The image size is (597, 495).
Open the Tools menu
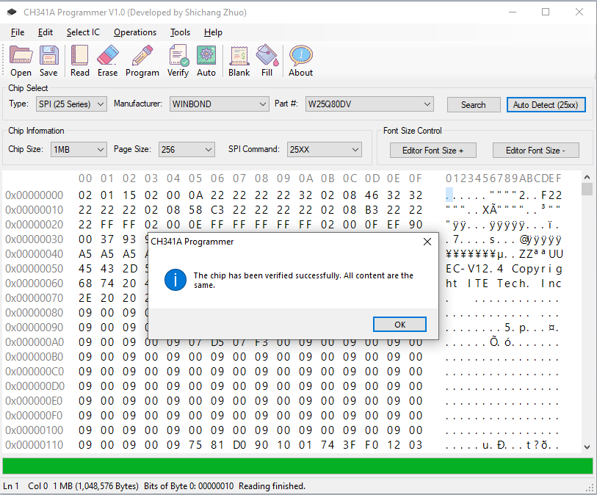(x=180, y=32)
